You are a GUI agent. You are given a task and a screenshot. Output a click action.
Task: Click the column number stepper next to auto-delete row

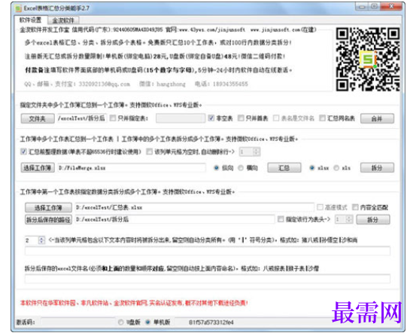(x=250, y=152)
